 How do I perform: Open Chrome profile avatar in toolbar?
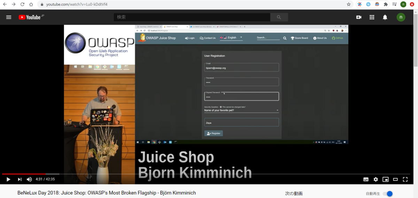(403, 5)
